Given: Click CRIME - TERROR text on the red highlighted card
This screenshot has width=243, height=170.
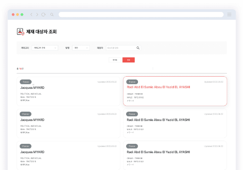Looking at the screenshot, I should (135, 94).
